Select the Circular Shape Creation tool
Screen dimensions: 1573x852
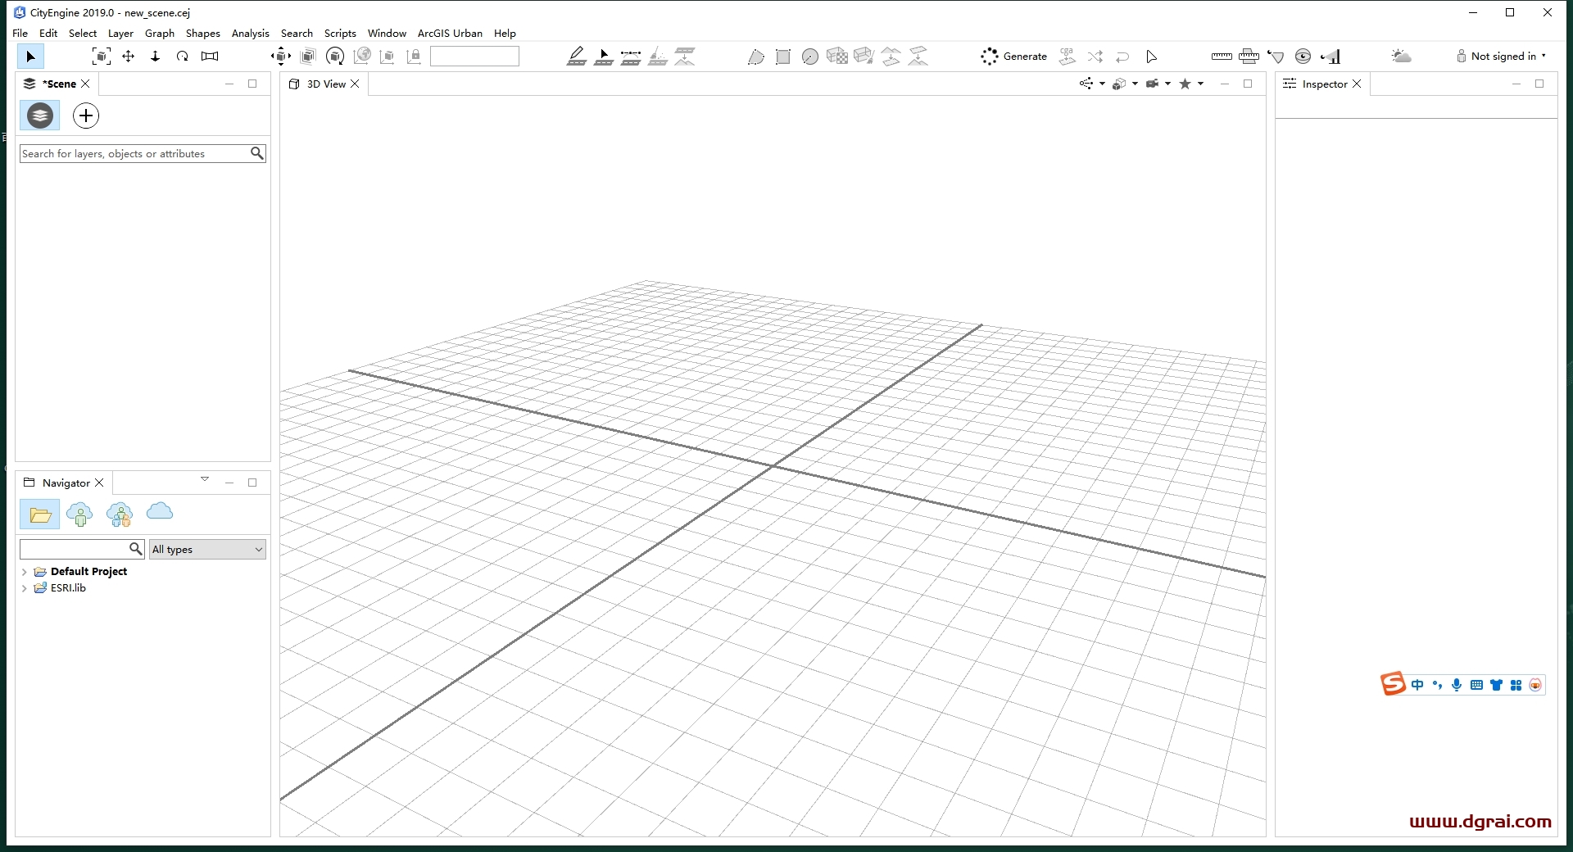810,57
